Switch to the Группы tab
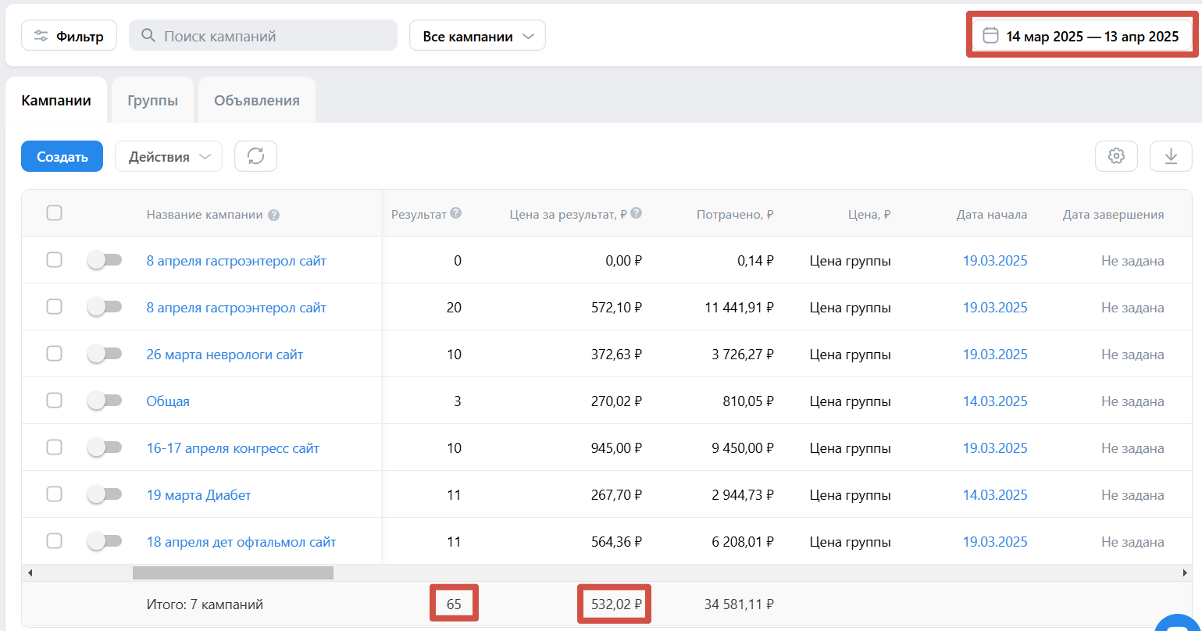The width and height of the screenshot is (1202, 631). (x=152, y=100)
